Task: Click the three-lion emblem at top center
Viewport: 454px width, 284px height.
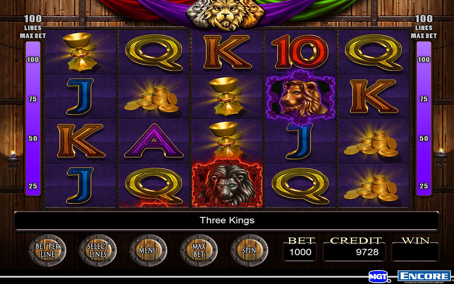Action: [226, 14]
